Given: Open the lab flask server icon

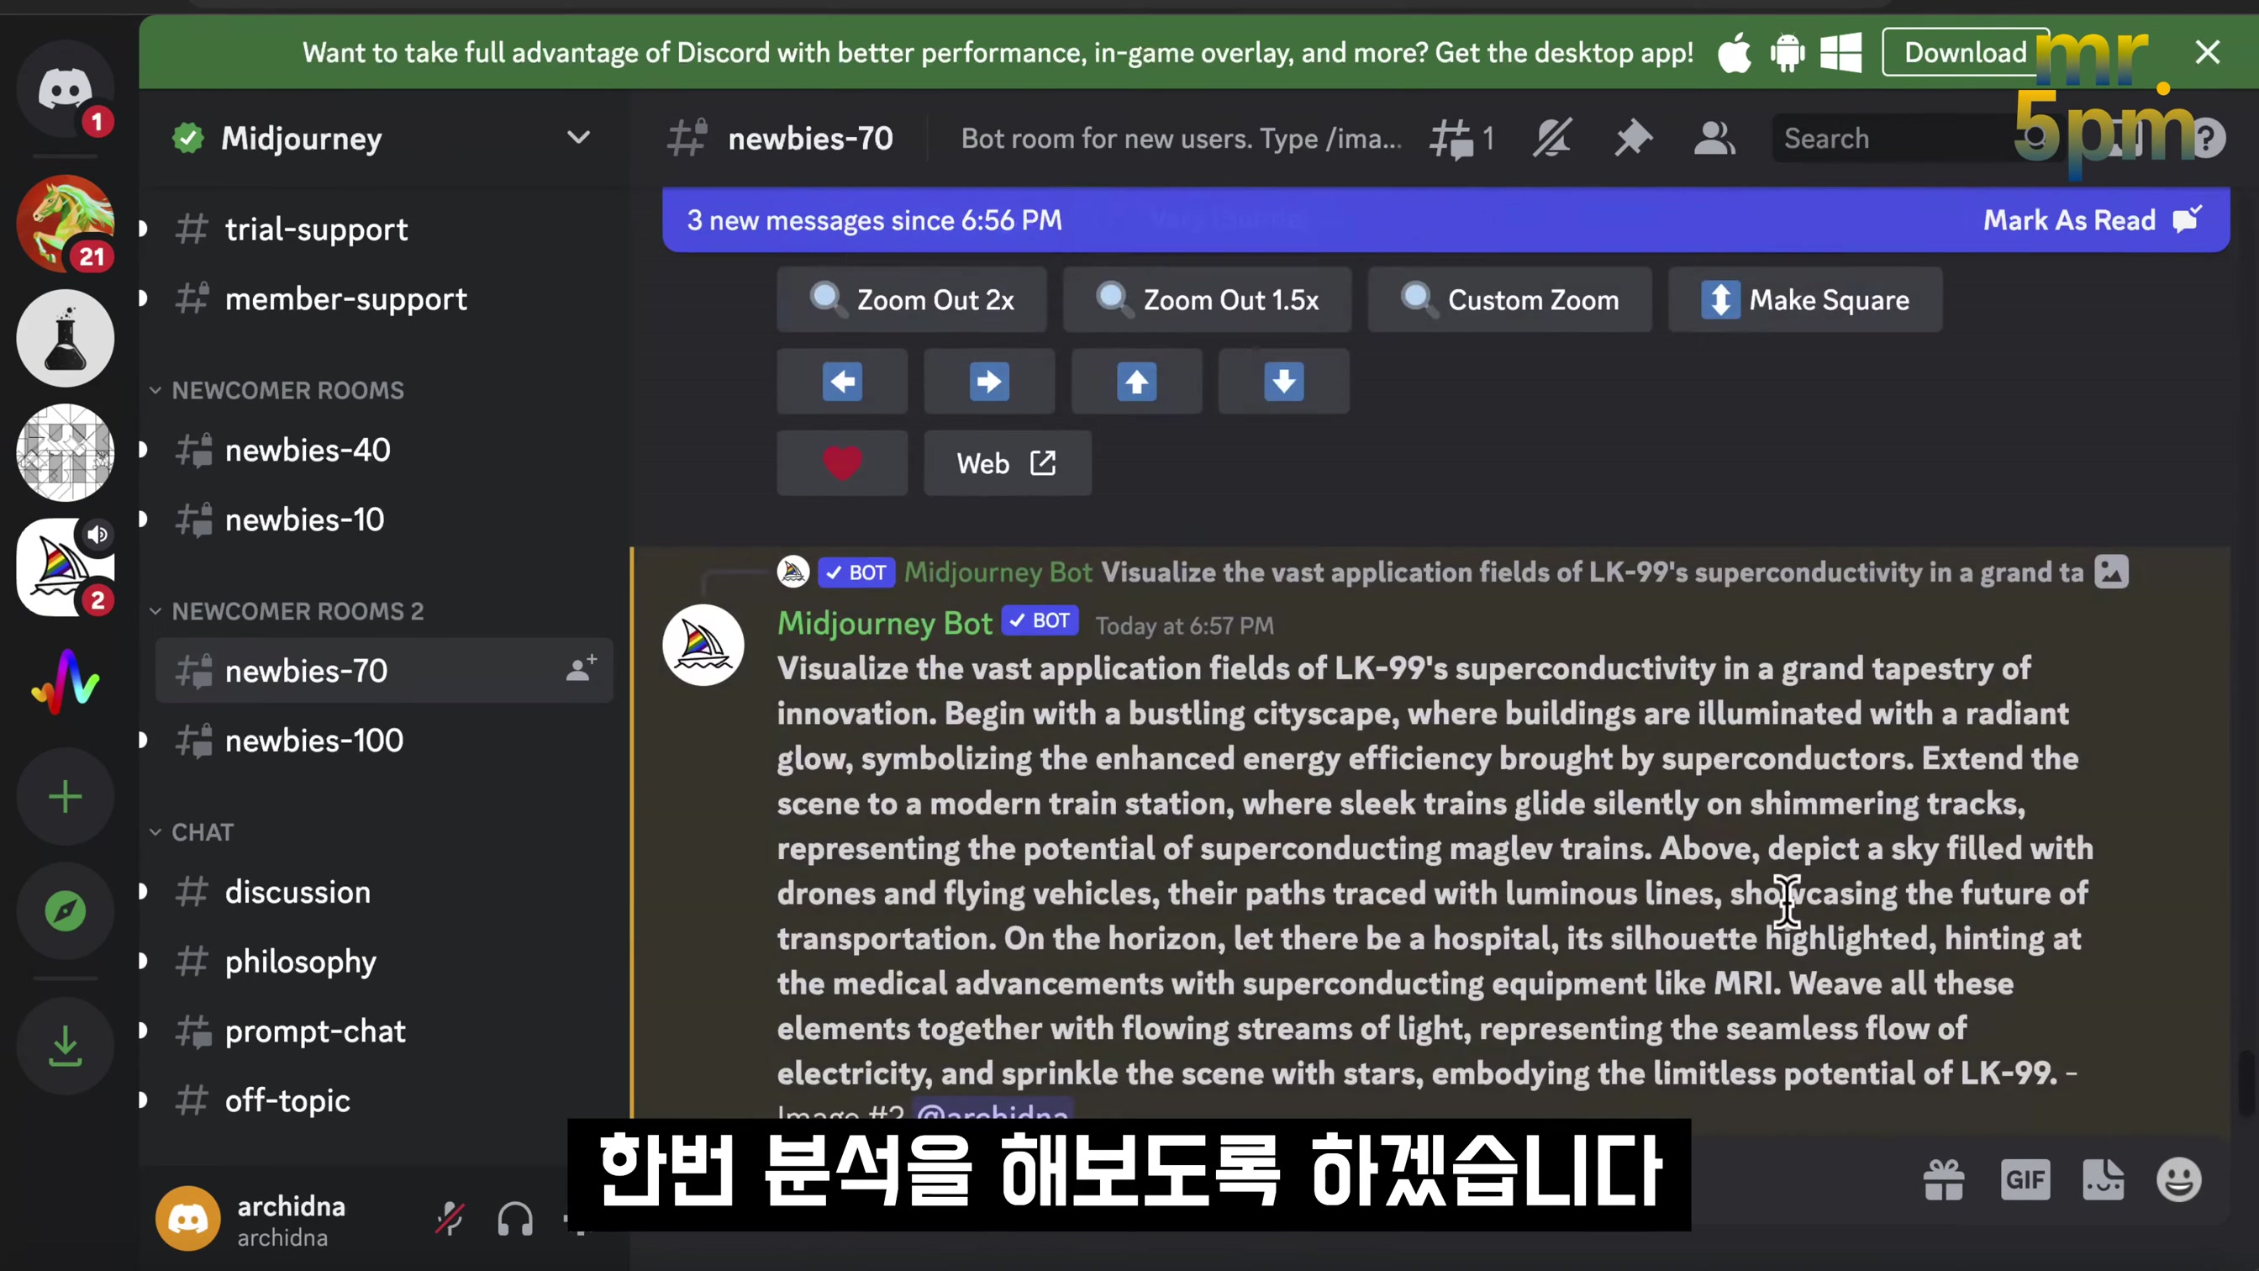Looking at the screenshot, I should coord(65,338).
